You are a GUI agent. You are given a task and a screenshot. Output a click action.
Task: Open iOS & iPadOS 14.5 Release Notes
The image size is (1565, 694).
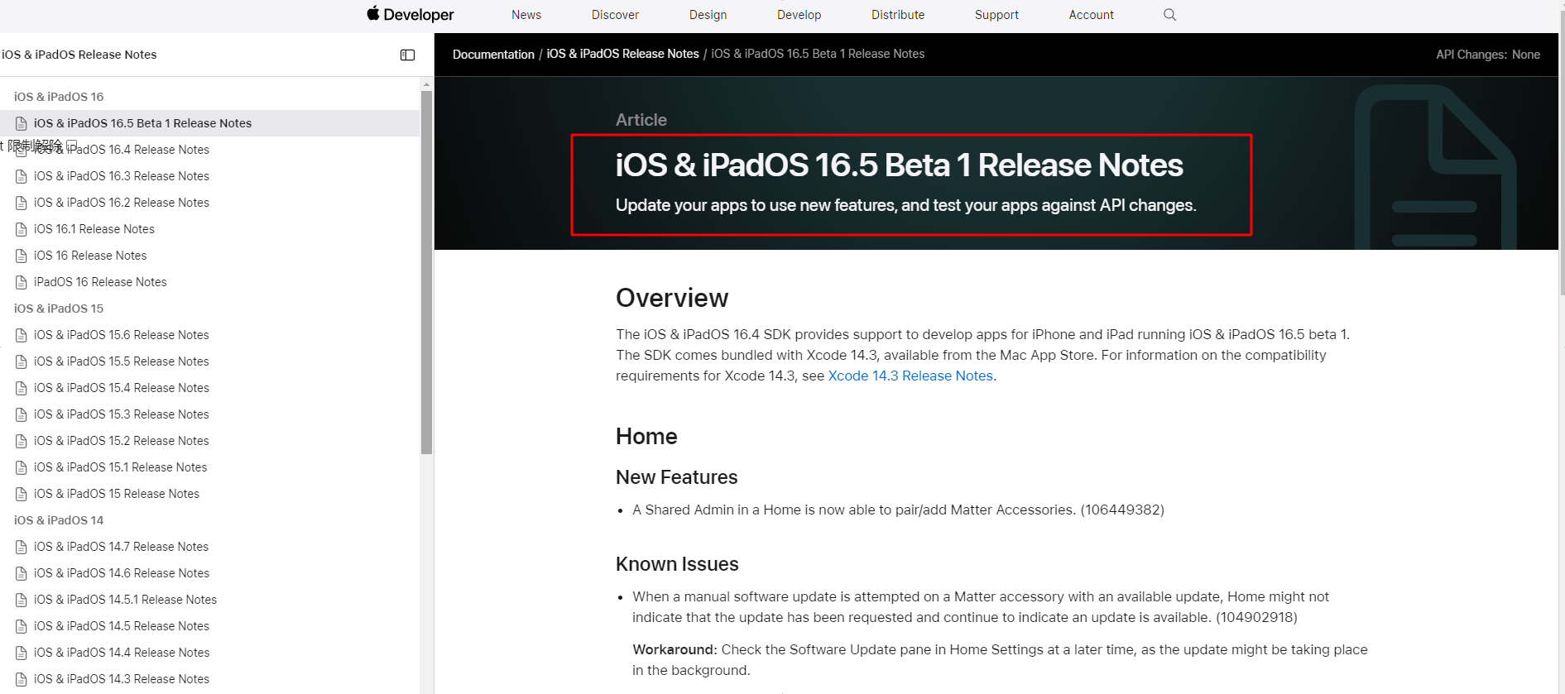click(122, 626)
